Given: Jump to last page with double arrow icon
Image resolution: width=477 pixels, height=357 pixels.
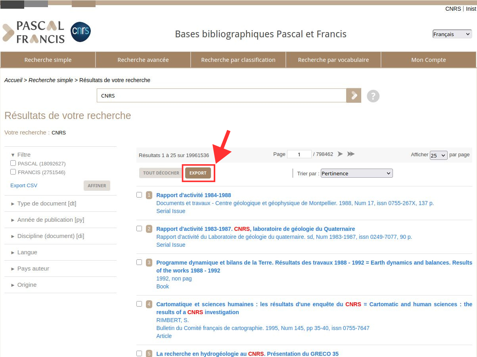Looking at the screenshot, I should pos(351,154).
